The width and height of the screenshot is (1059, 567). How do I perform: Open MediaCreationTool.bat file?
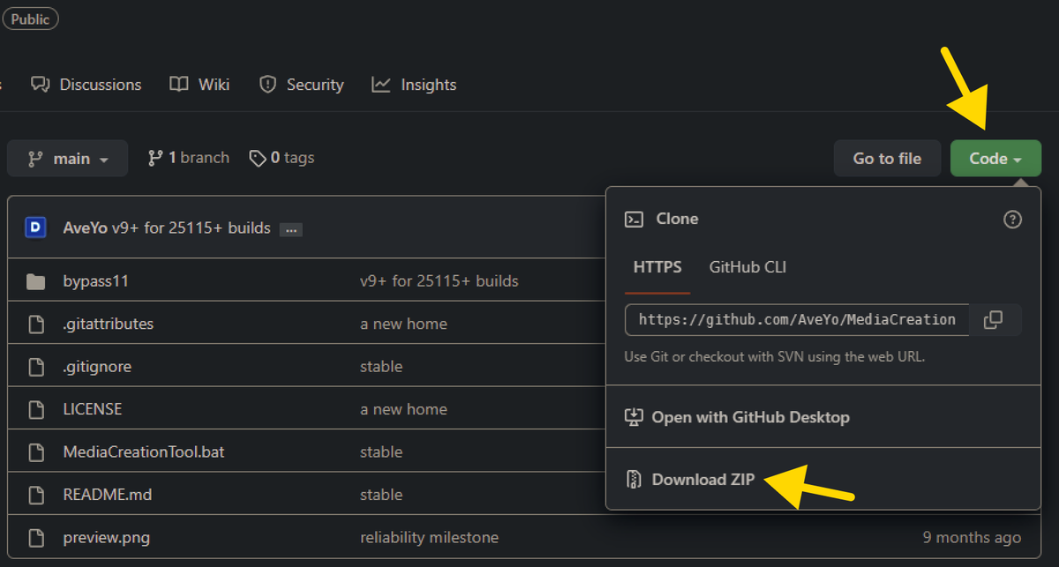[x=144, y=452]
